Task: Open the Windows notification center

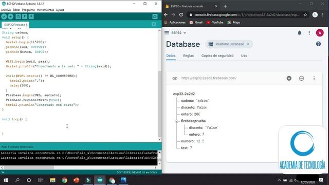Action: 321,180
